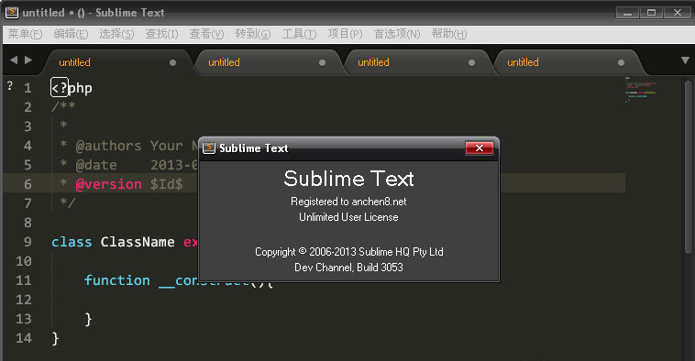Click the Sublime Text icon in the main title bar

[x=12, y=12]
